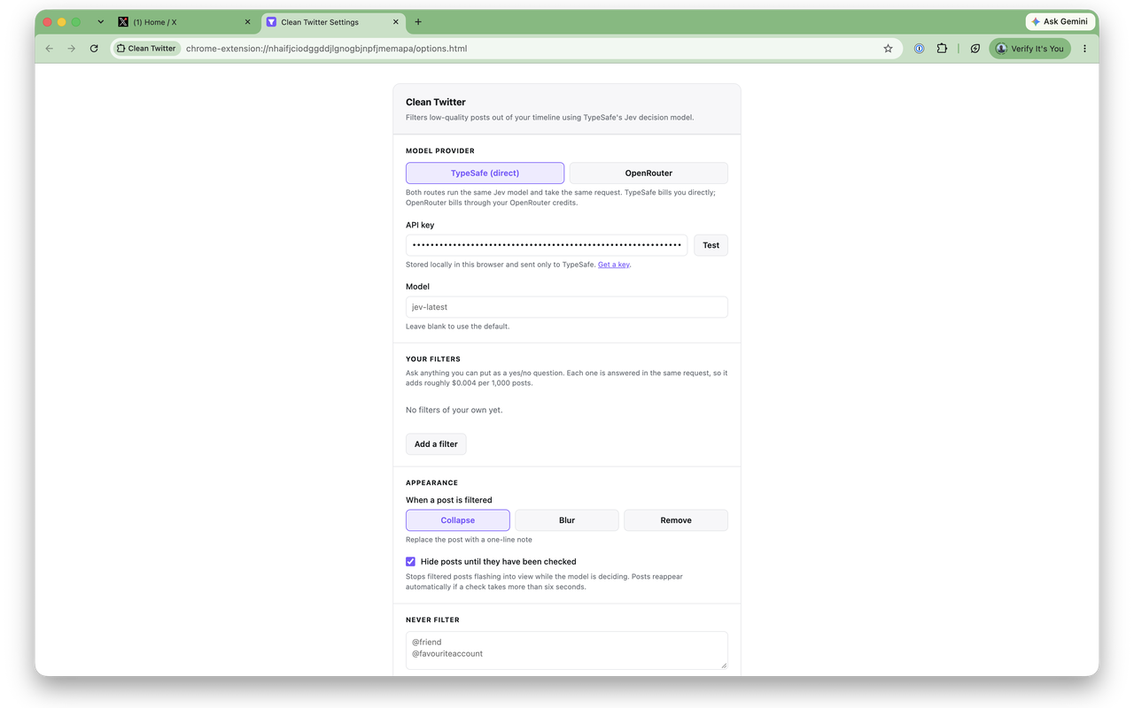
Task: Open a new tab with the plus icon
Action: point(418,22)
